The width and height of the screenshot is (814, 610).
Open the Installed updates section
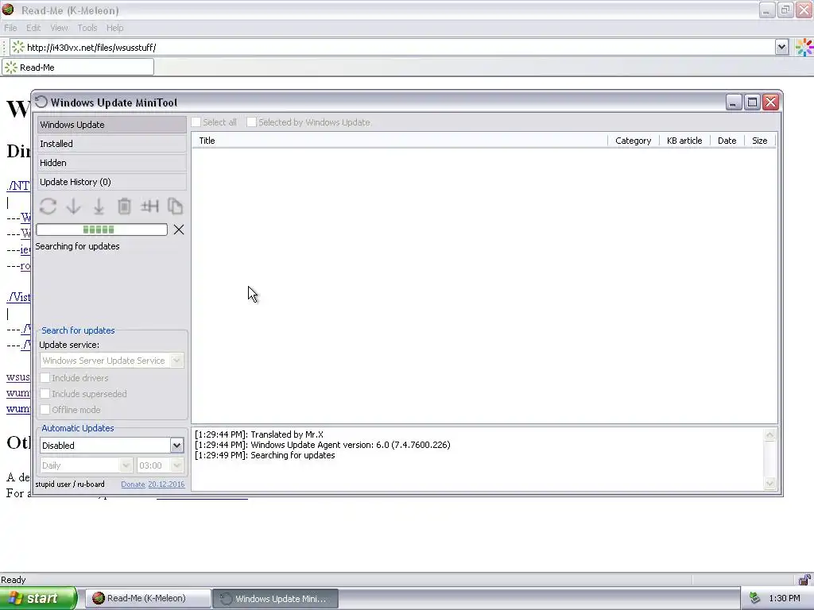pos(111,144)
